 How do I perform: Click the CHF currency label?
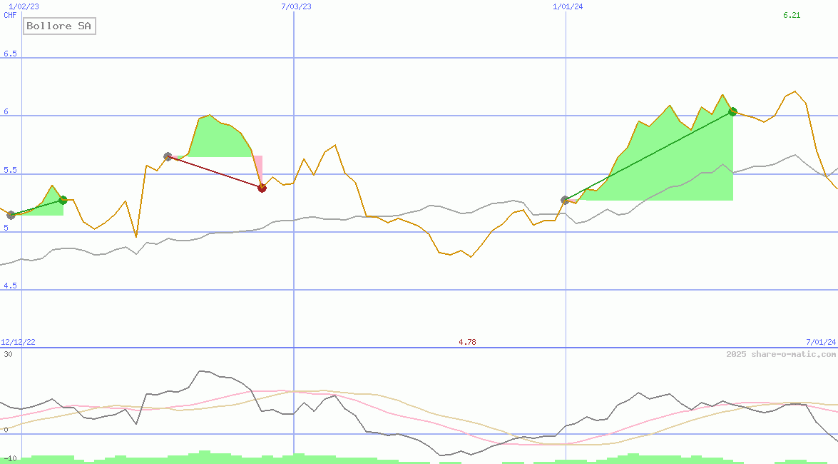click(x=10, y=15)
